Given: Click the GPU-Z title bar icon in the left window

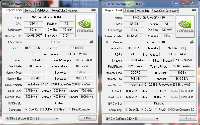Looking at the screenshot, I should [4, 4].
